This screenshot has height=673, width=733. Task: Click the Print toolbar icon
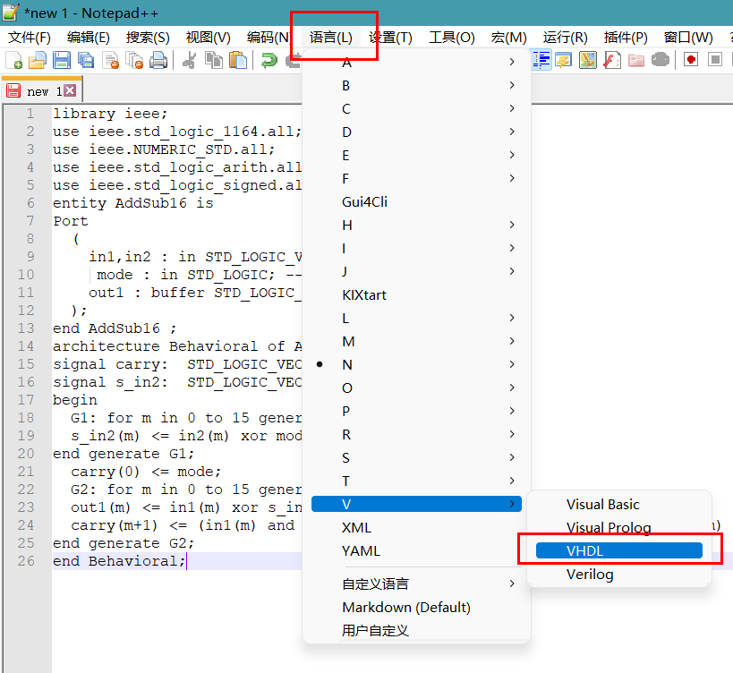tap(159, 60)
